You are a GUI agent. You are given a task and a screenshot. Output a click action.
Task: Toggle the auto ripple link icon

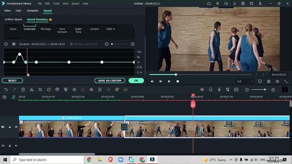(14, 97)
